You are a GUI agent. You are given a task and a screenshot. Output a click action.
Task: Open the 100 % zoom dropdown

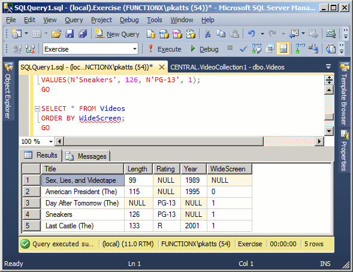tap(51, 141)
